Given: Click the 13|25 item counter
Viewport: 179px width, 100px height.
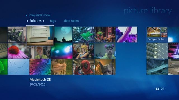Looking at the screenshot, I should [x=160, y=89].
